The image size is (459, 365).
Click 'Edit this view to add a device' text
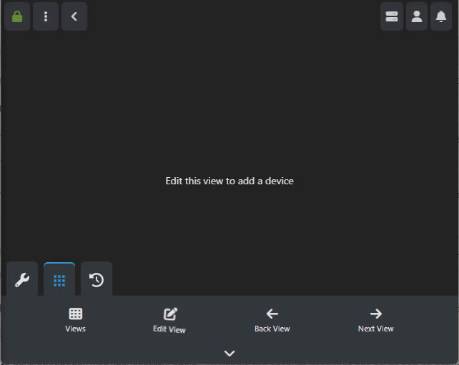click(x=229, y=181)
